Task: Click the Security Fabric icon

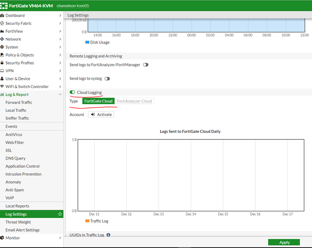Action: tap(2, 24)
